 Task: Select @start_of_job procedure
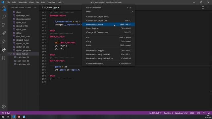coord(23,47)
